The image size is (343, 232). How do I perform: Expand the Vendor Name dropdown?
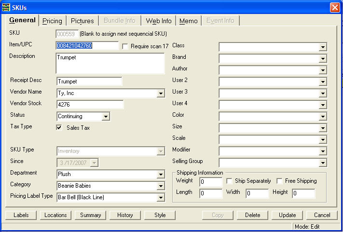point(161,93)
